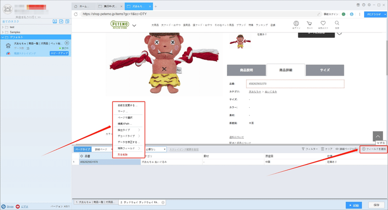
Task: Click the PETEMO store logo
Action: (120, 25)
